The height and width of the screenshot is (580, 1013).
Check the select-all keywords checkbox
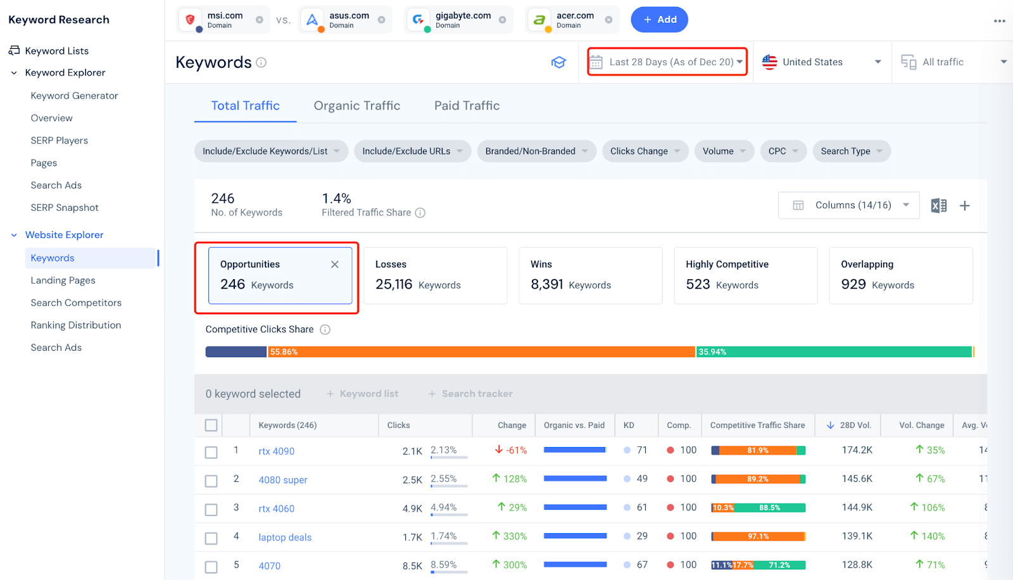pyautogui.click(x=211, y=426)
